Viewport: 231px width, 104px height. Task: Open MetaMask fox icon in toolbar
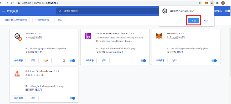(x=207, y=3)
